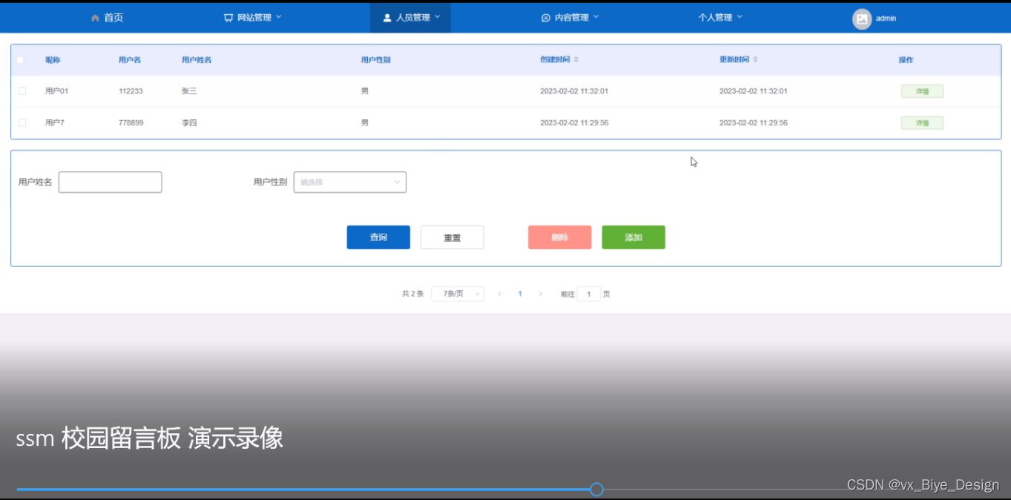Click the green 添加 button
The height and width of the screenshot is (500, 1011).
click(x=633, y=237)
